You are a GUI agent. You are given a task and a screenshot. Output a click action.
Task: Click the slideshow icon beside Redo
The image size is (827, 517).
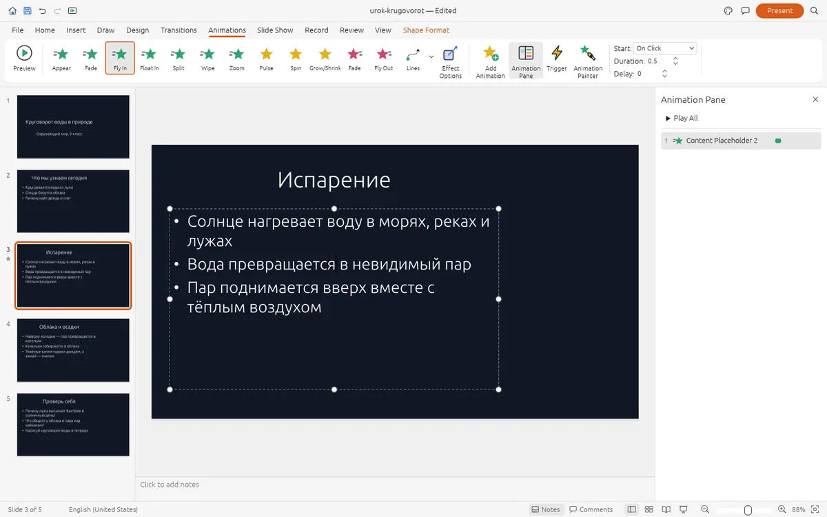tap(73, 10)
